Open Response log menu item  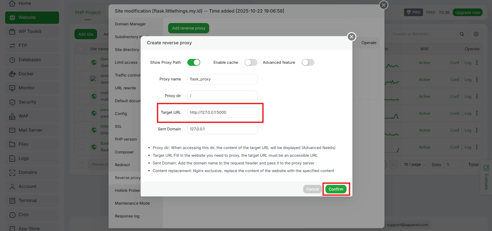tap(127, 216)
